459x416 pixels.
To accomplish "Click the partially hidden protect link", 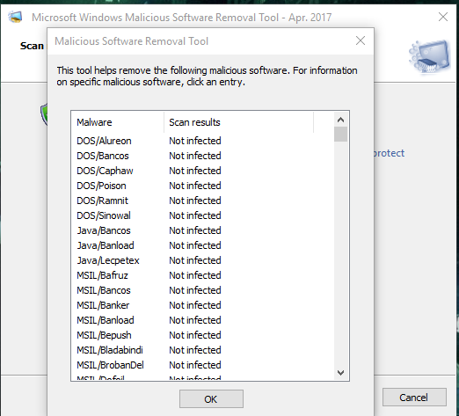I will pos(390,153).
